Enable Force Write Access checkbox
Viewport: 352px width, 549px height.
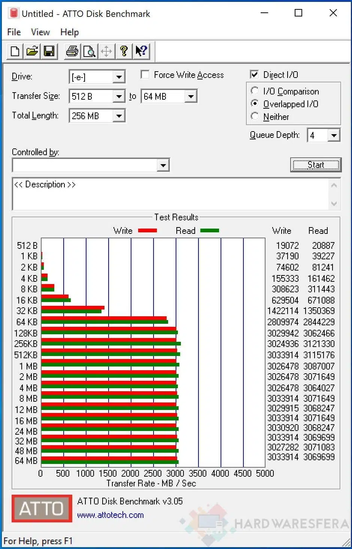(x=145, y=75)
